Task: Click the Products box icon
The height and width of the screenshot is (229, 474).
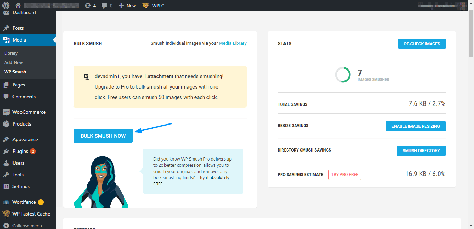Action: pos(6,124)
